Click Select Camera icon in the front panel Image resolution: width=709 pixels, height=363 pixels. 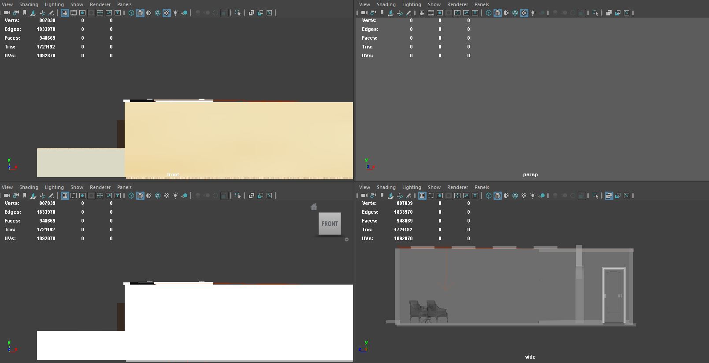tap(7, 13)
